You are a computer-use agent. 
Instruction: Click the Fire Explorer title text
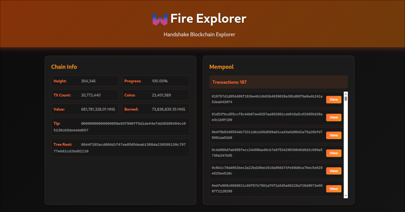point(208,19)
